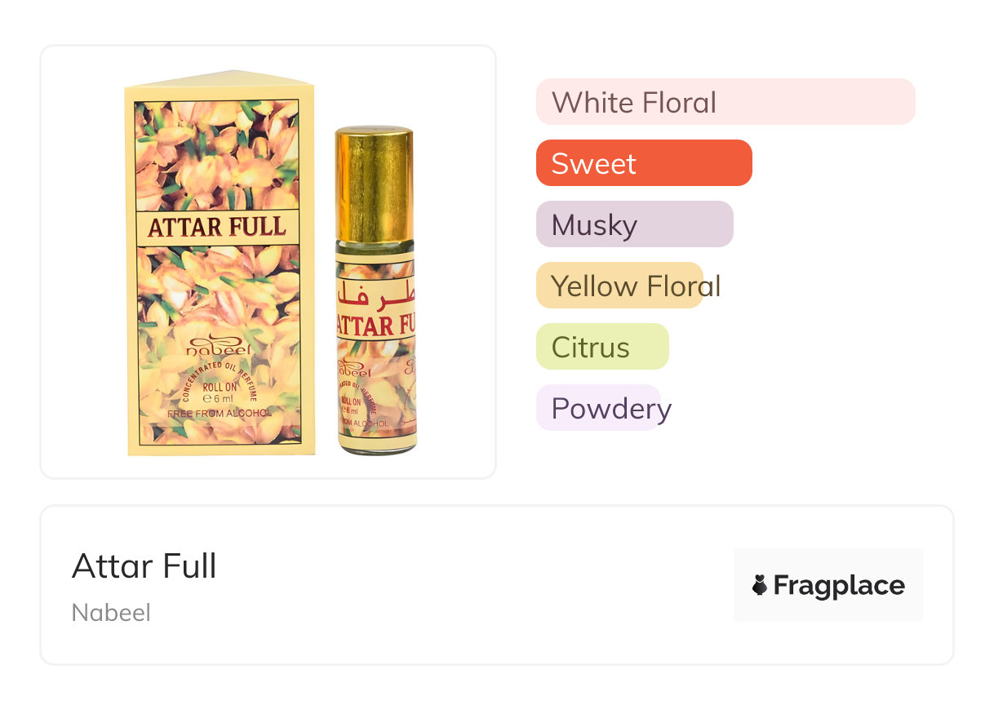Click the Musky accord bar
Image resolution: width=994 pixels, height=705 pixels.
634,224
